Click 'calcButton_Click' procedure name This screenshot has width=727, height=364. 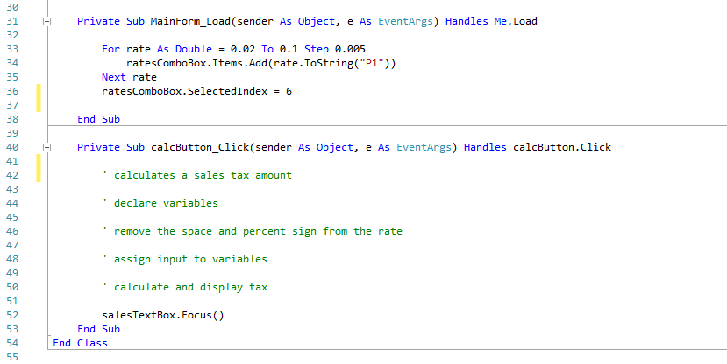click(200, 147)
